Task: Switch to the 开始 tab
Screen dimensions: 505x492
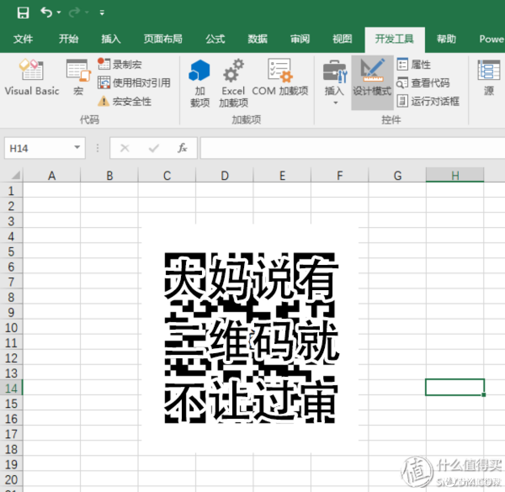Action: click(x=68, y=39)
